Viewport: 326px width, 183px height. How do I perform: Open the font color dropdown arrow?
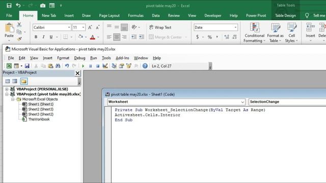pos(98,37)
